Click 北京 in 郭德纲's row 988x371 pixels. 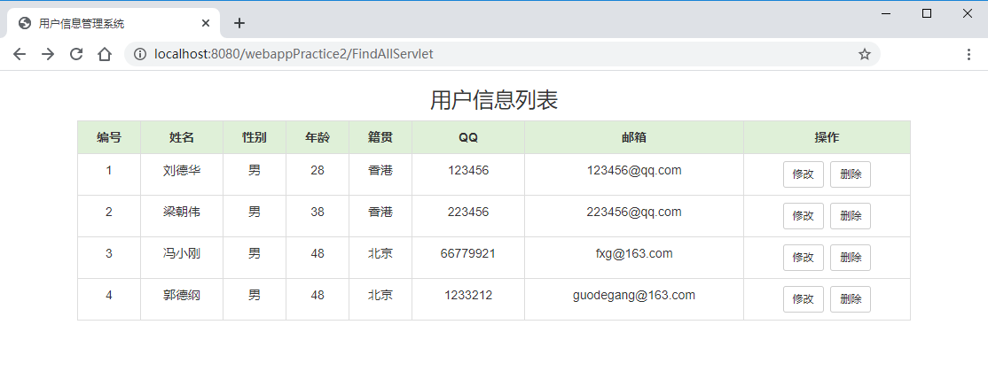[380, 295]
